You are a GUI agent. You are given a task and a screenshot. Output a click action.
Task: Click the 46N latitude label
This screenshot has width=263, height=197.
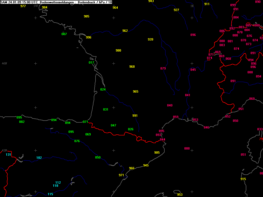4,63
